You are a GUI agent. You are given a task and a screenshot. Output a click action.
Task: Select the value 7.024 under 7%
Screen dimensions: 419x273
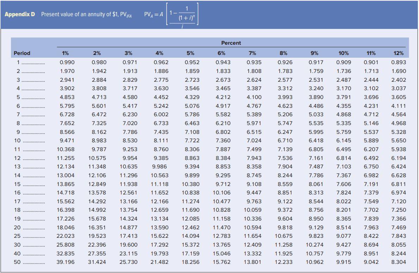click(254, 140)
